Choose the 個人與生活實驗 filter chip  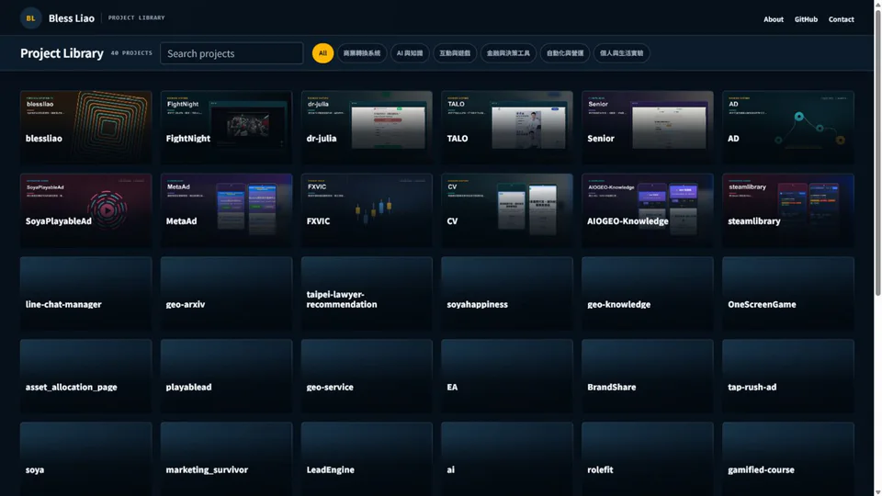622,53
